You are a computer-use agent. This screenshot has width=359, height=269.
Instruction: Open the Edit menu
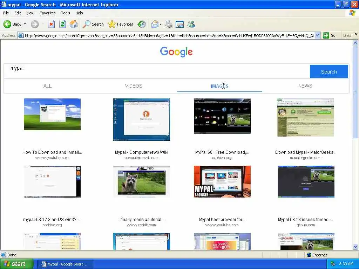coord(18,13)
